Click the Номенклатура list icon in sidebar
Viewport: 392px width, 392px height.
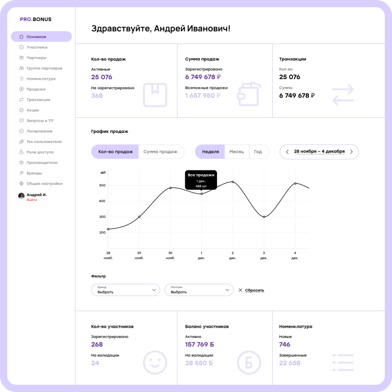coord(21,79)
